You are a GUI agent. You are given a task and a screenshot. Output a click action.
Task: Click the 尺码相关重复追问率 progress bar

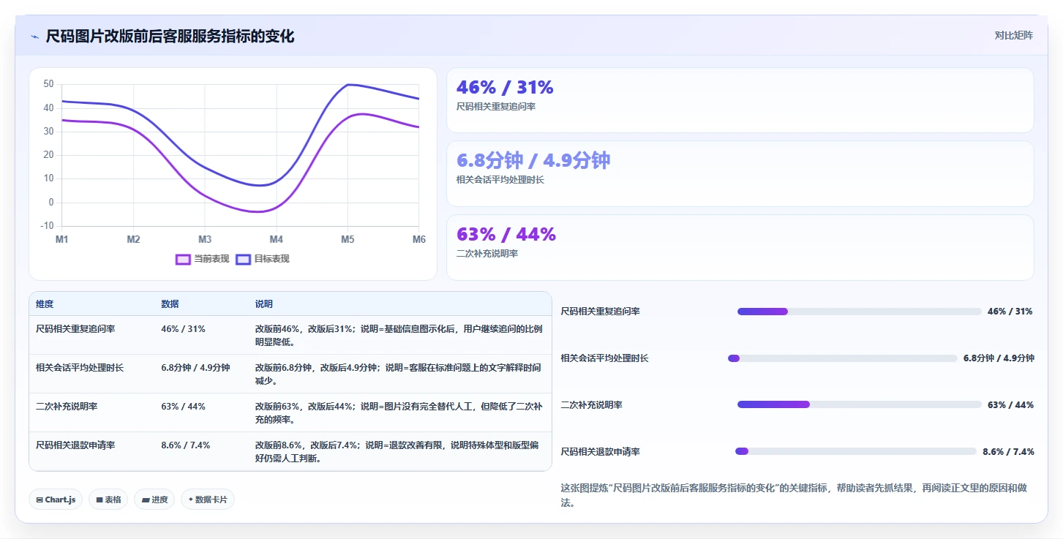[x=859, y=312]
